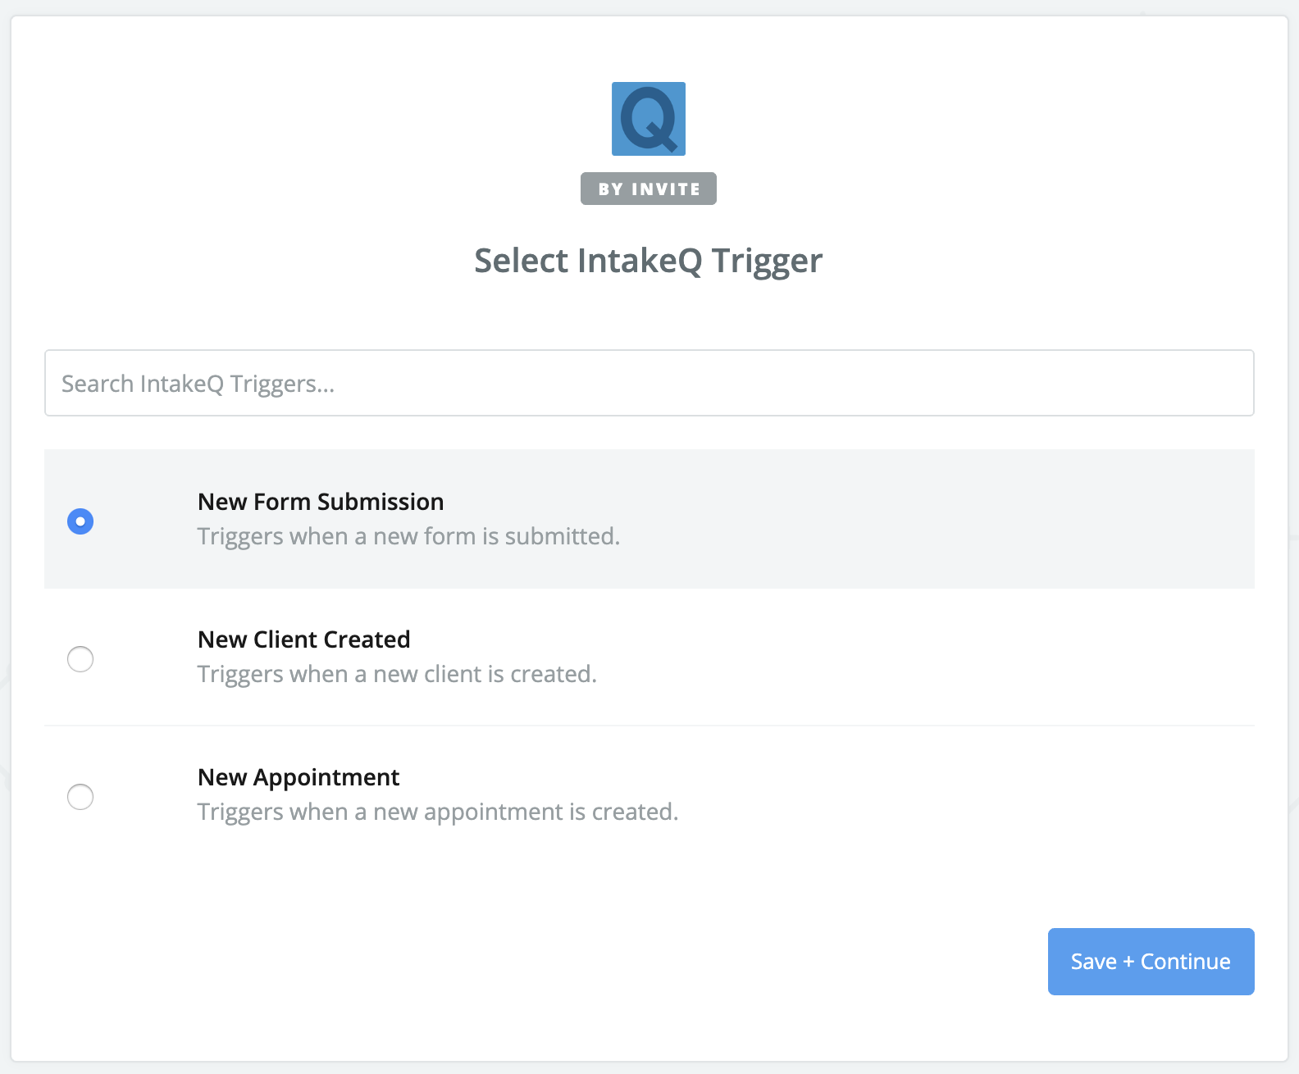Focus the Search IntakeQ Triggers field
Image resolution: width=1299 pixels, height=1074 pixels.
(649, 383)
